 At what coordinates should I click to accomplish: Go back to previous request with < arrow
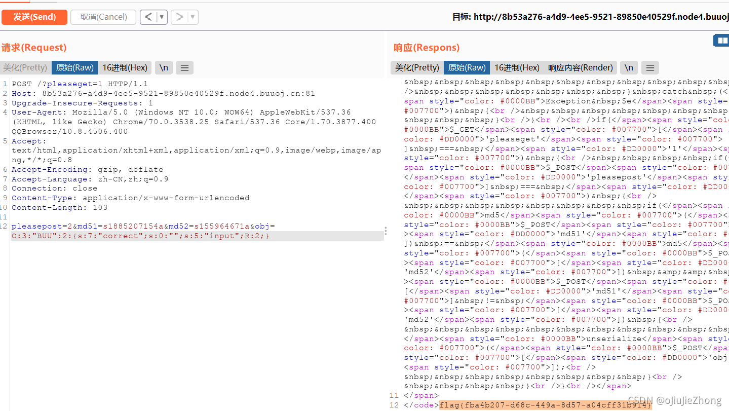pyautogui.click(x=148, y=17)
